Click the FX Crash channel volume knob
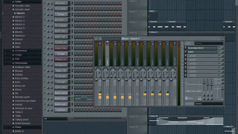Viewport: 238px width, 134px height. coord(52,82)
